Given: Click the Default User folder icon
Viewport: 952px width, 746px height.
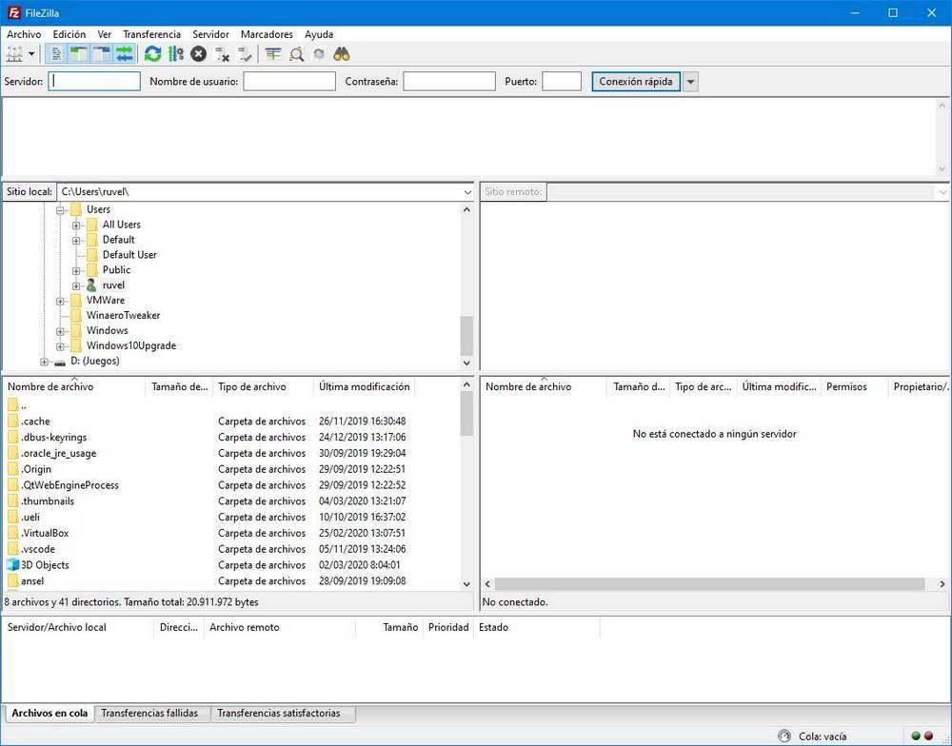Looking at the screenshot, I should (x=91, y=255).
